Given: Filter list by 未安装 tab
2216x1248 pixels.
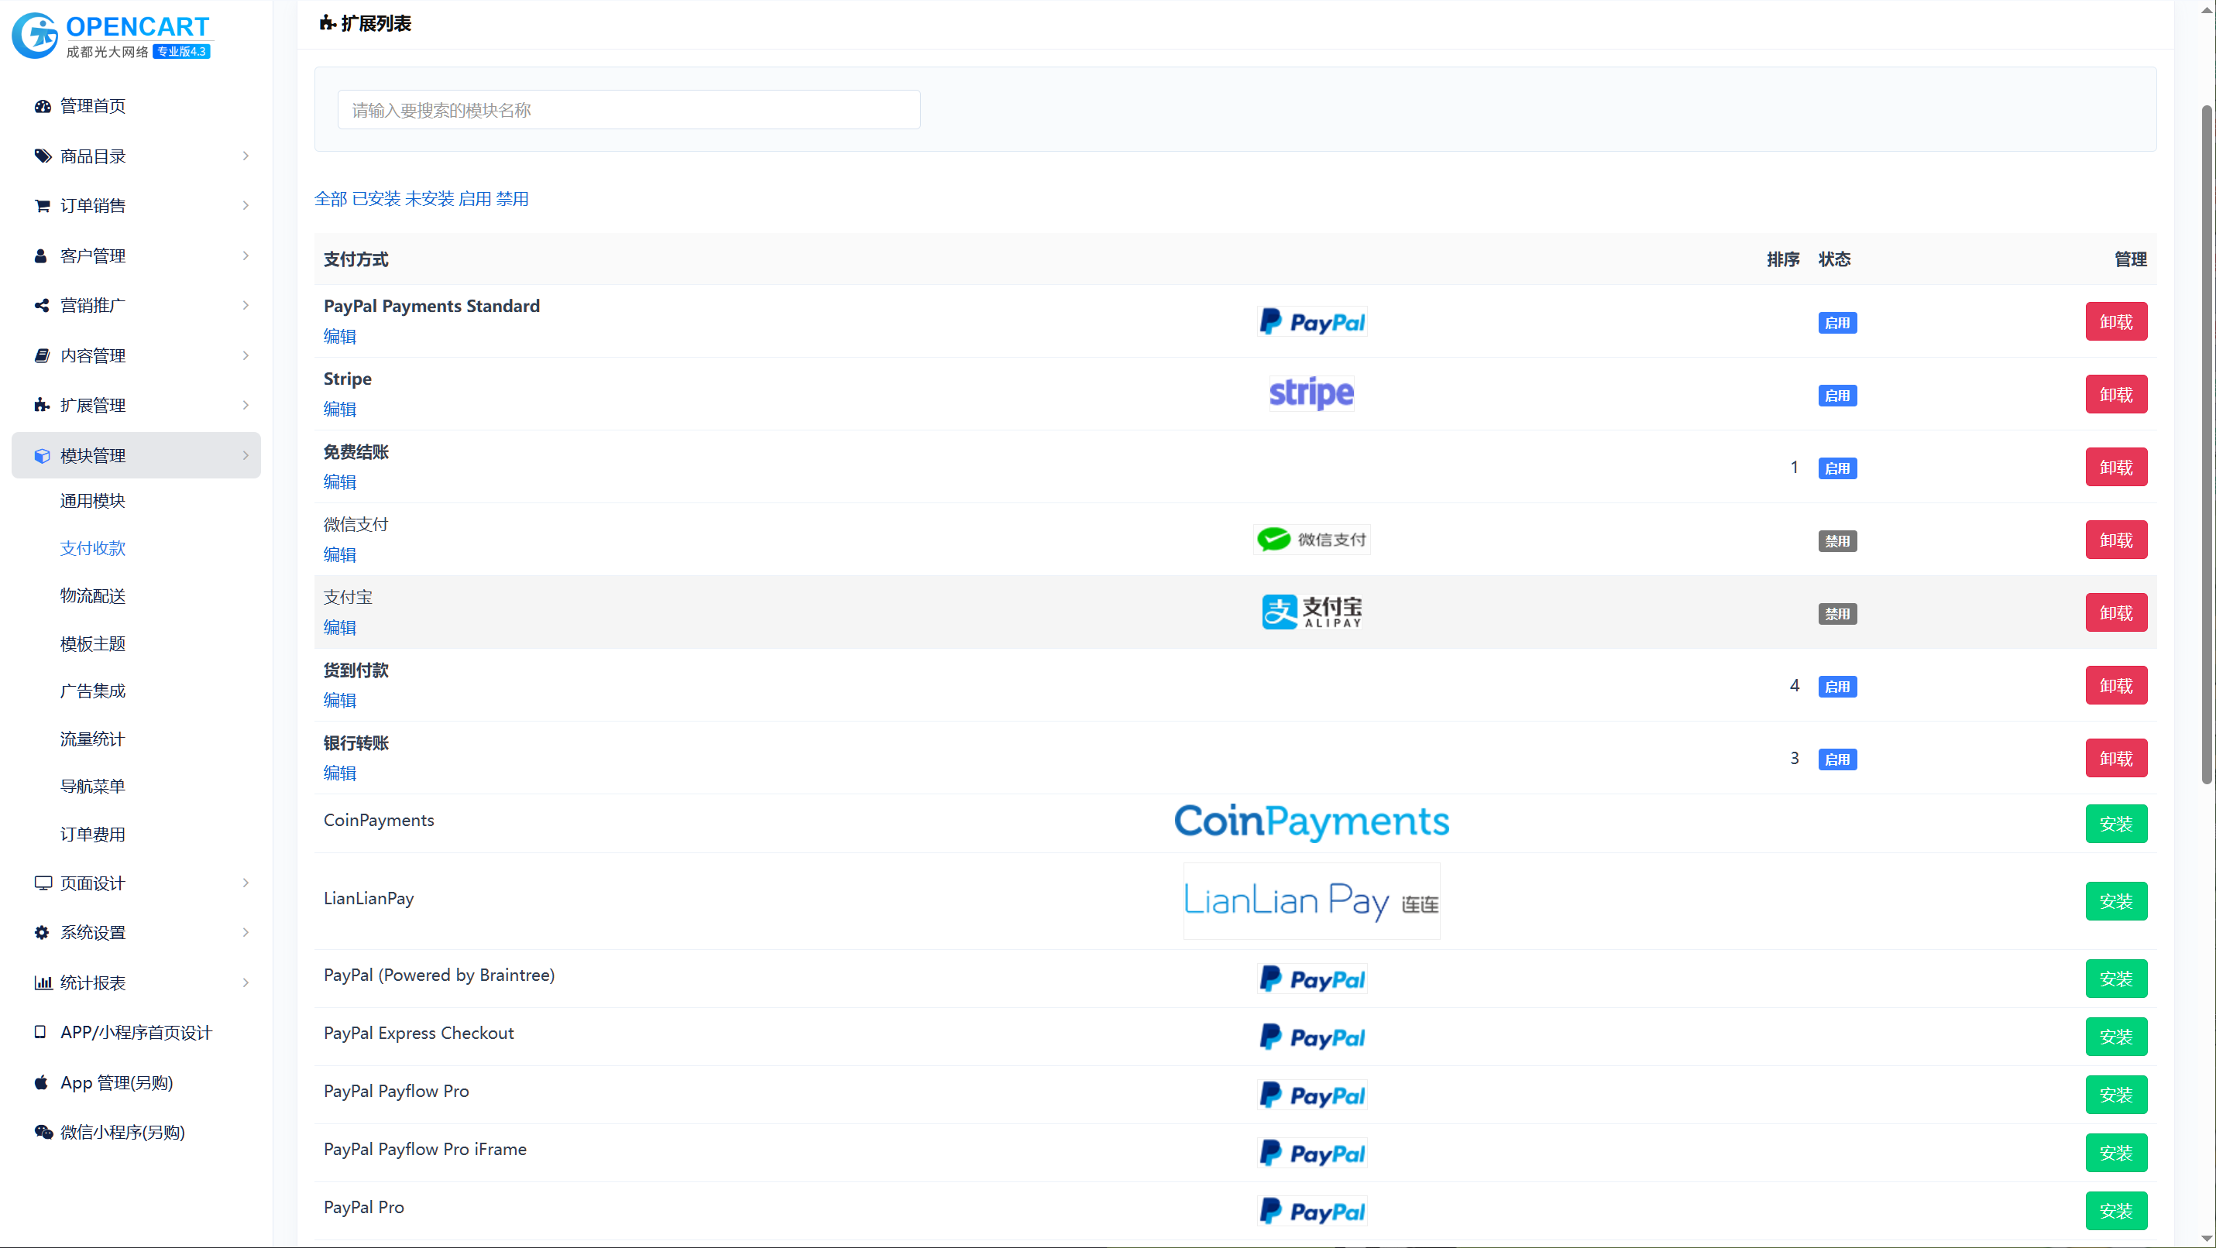Looking at the screenshot, I should 429,199.
